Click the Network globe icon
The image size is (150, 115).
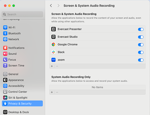[5, 39]
